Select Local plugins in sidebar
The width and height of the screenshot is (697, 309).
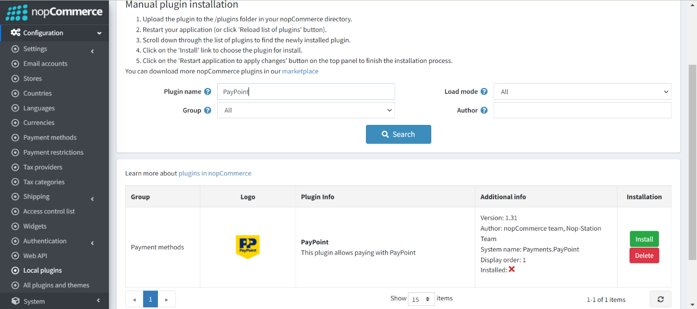tap(42, 270)
